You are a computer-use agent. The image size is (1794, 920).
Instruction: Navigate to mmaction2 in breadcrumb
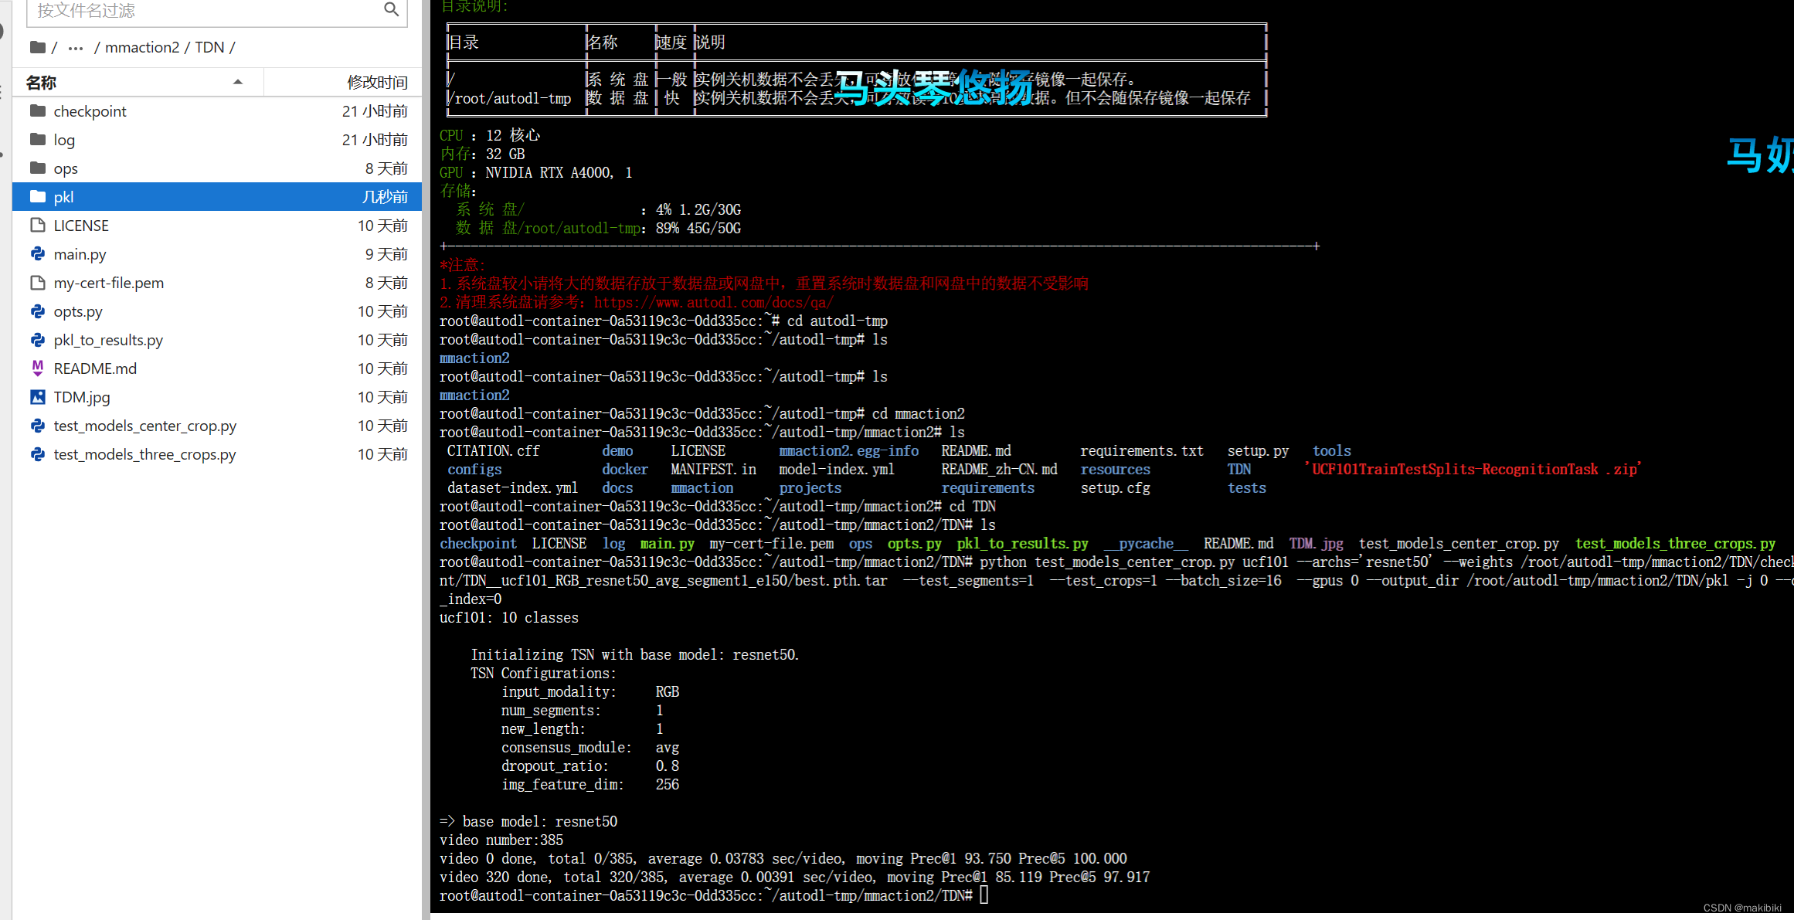click(142, 47)
